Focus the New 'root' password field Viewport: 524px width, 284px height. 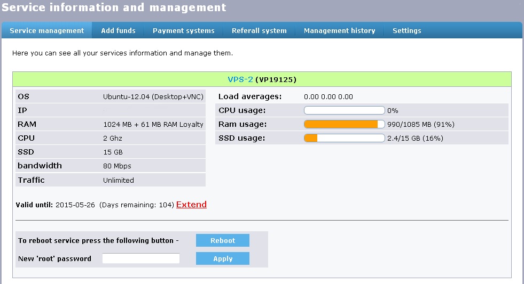140,258
